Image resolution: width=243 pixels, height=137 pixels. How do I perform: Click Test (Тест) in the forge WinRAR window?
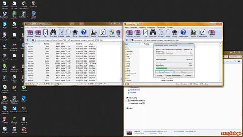(46, 33)
